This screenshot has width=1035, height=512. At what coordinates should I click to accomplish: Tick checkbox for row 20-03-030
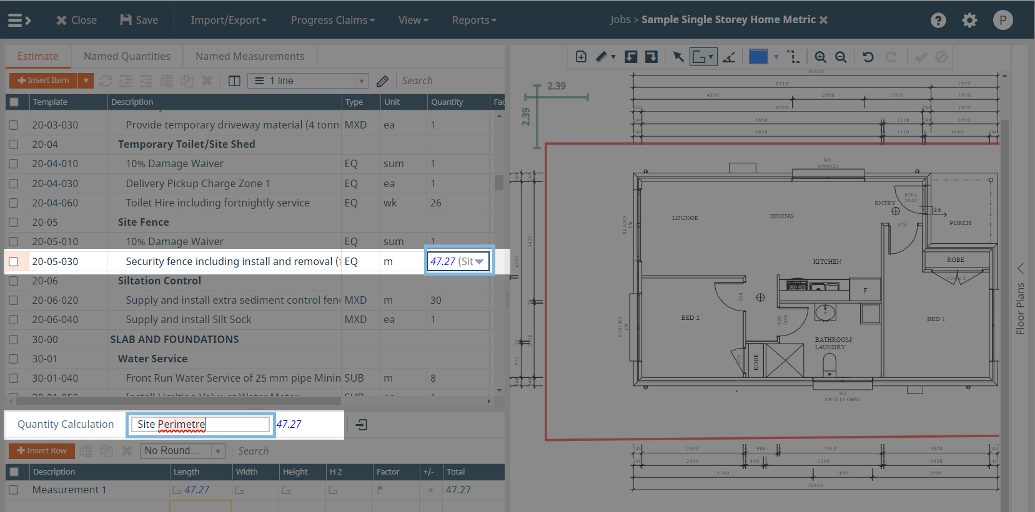point(14,125)
